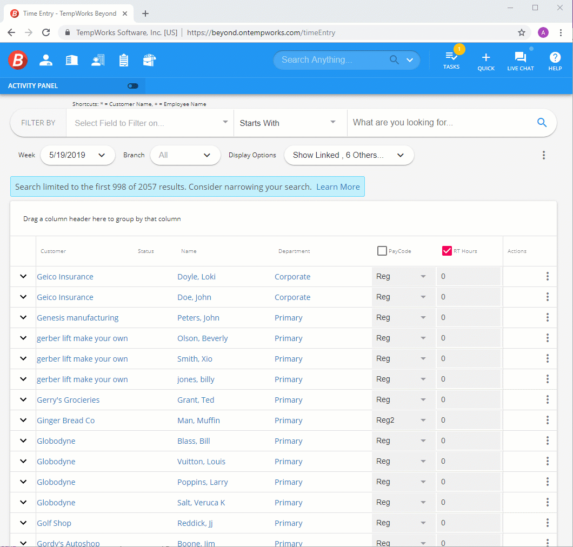The width and height of the screenshot is (573, 547).
Task: Reload the page in the browser
Action: pyautogui.click(x=46, y=32)
